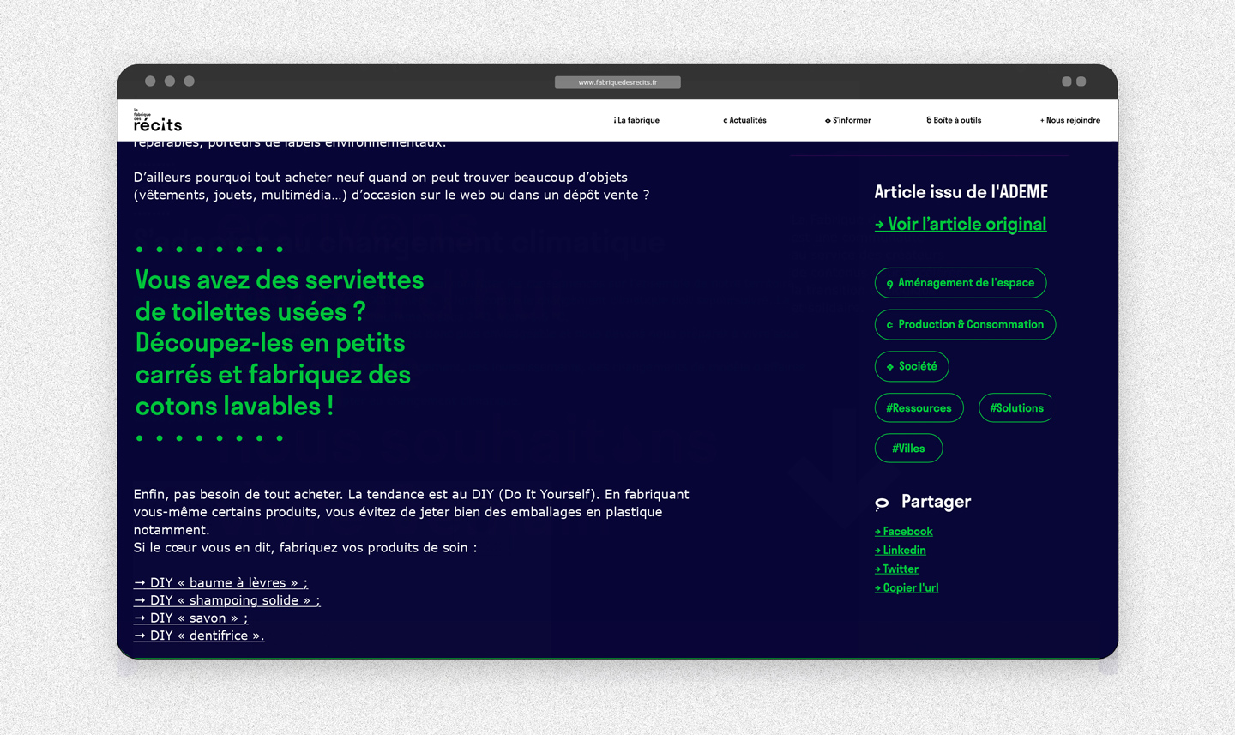Open DIY dentifrice link
This screenshot has height=735, width=1235.
coord(199,636)
